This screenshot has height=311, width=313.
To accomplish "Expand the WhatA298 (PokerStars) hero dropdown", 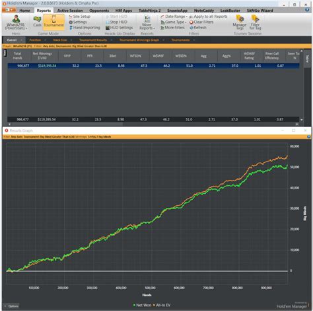I will [16, 22].
